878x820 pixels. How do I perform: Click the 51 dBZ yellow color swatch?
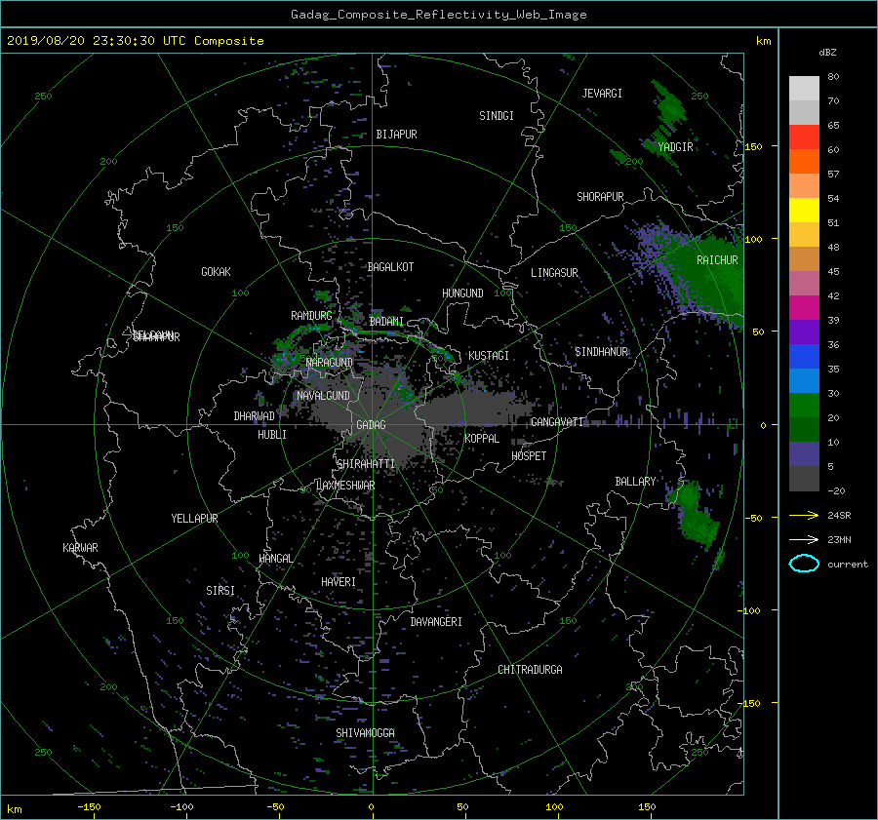pyautogui.click(x=804, y=210)
